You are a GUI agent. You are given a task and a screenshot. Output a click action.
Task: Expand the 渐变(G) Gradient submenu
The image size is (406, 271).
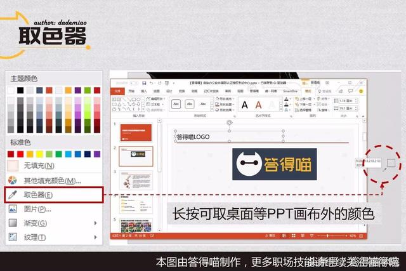point(53,223)
